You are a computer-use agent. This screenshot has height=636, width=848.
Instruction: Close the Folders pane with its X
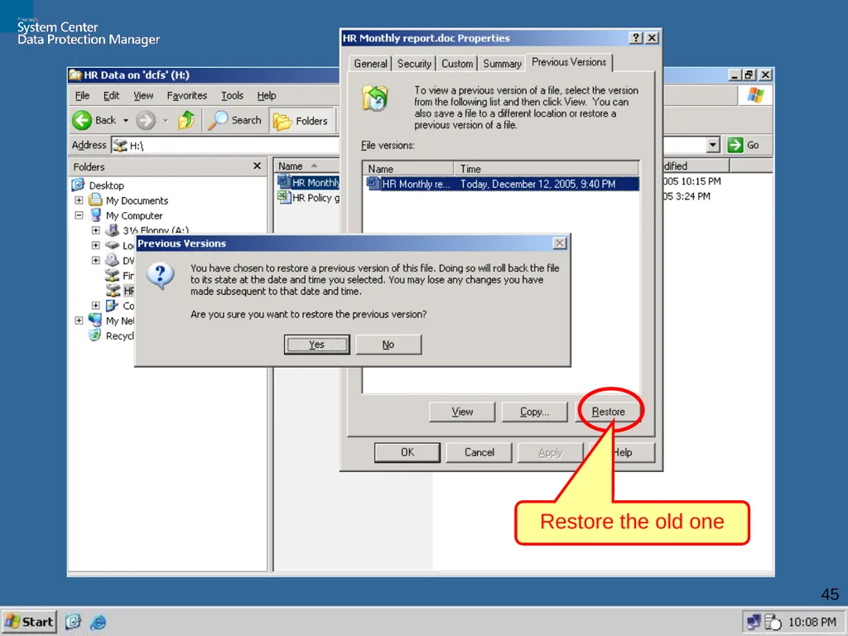(x=257, y=166)
